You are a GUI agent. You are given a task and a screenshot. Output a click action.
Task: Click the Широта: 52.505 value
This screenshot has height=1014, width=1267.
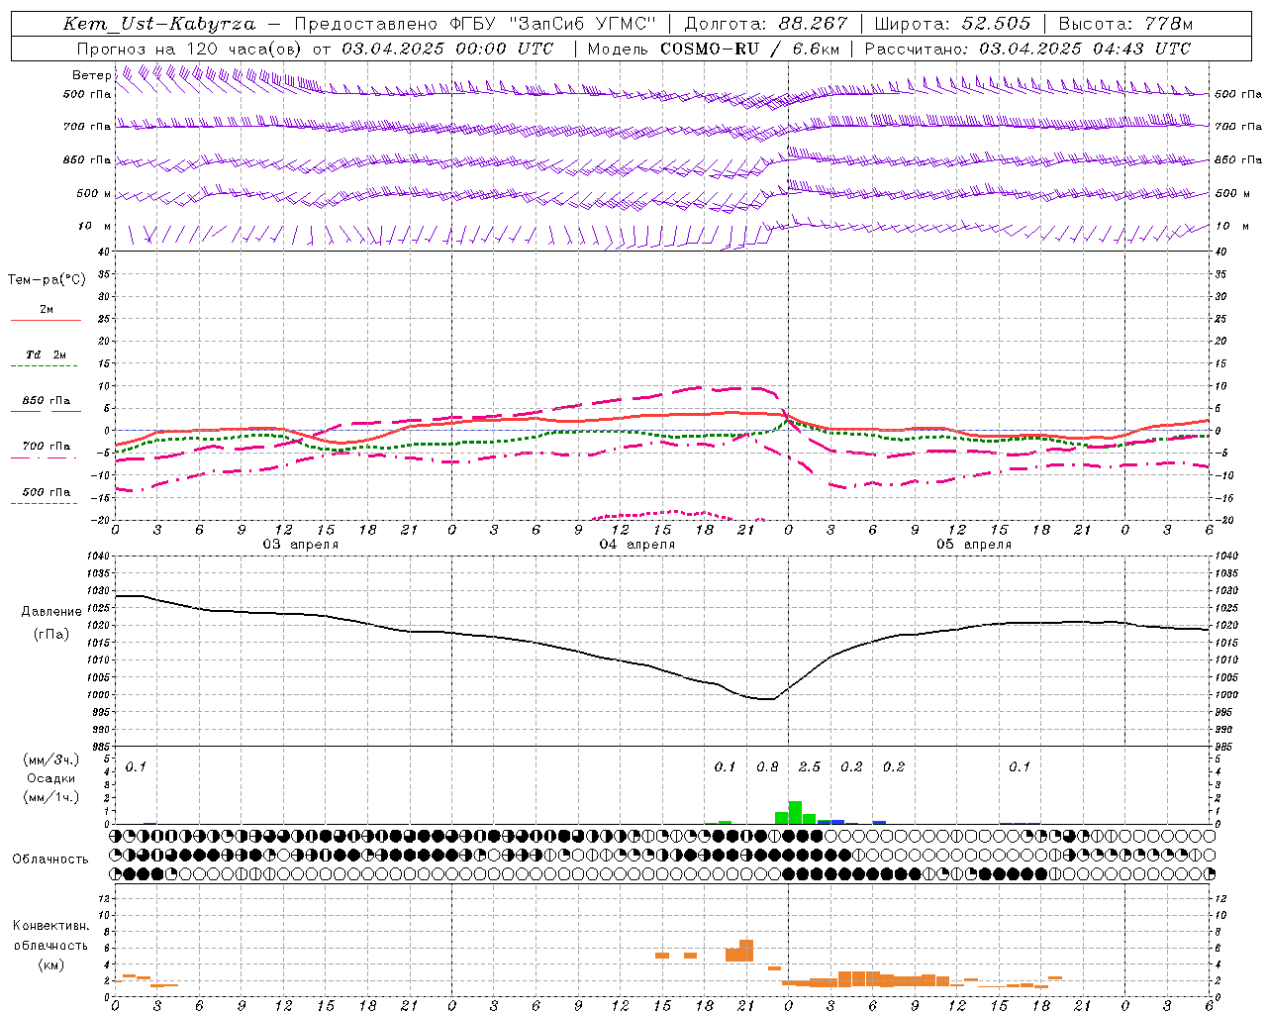coord(952,24)
